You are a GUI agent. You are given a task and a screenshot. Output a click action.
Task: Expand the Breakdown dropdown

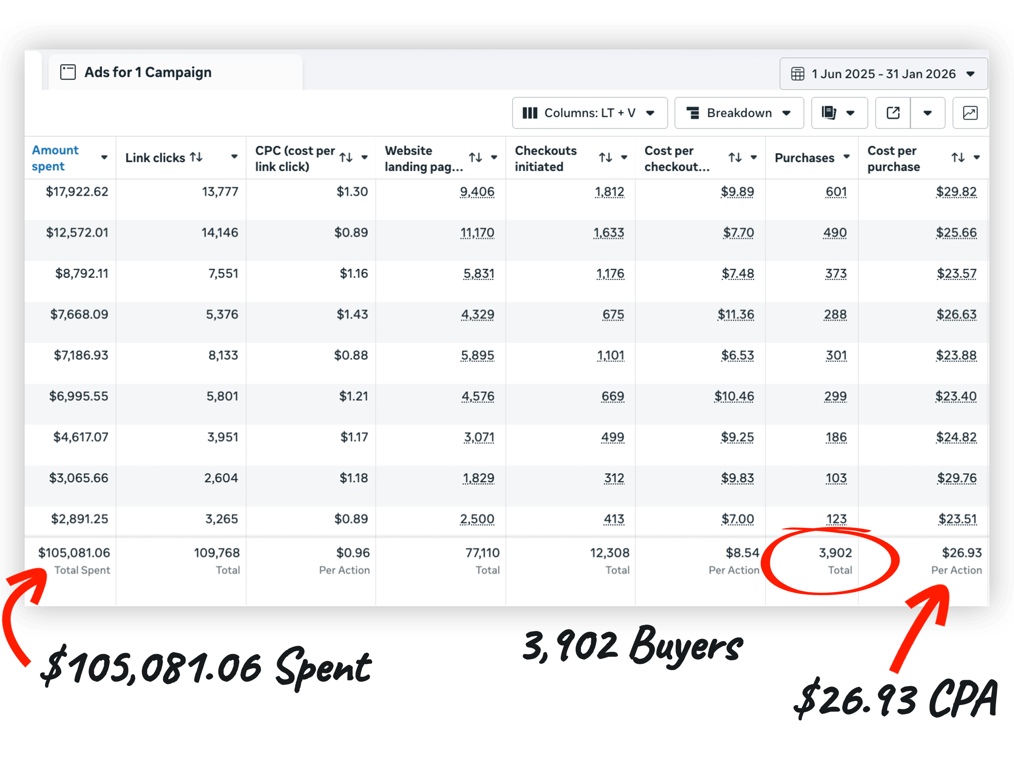click(739, 113)
